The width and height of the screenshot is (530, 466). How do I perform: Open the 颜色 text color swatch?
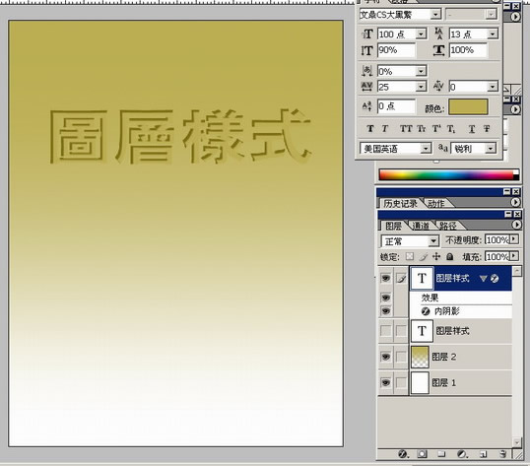468,106
